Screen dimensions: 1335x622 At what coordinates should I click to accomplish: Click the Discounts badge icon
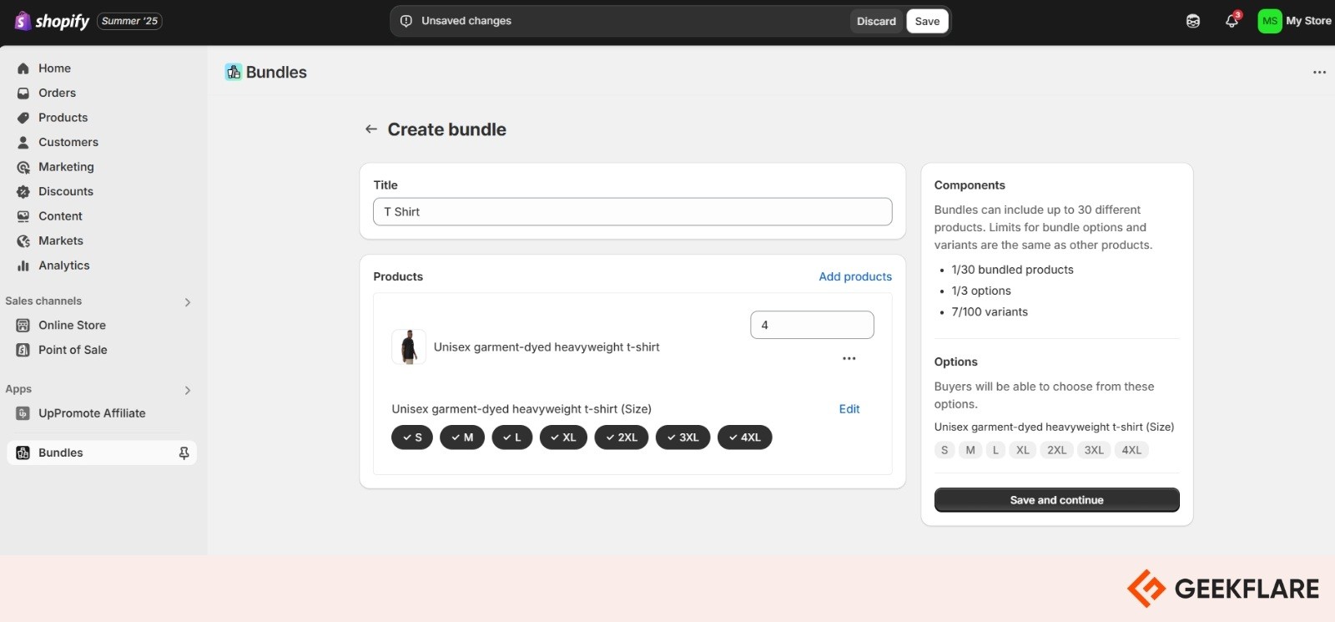[x=23, y=192]
